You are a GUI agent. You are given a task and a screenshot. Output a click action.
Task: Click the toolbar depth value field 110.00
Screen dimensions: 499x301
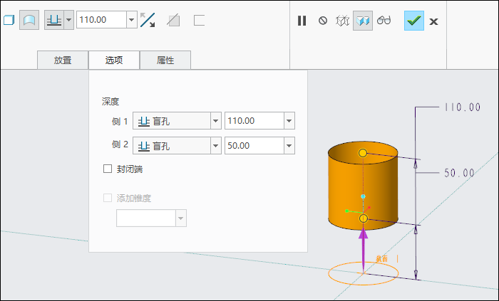coord(101,20)
